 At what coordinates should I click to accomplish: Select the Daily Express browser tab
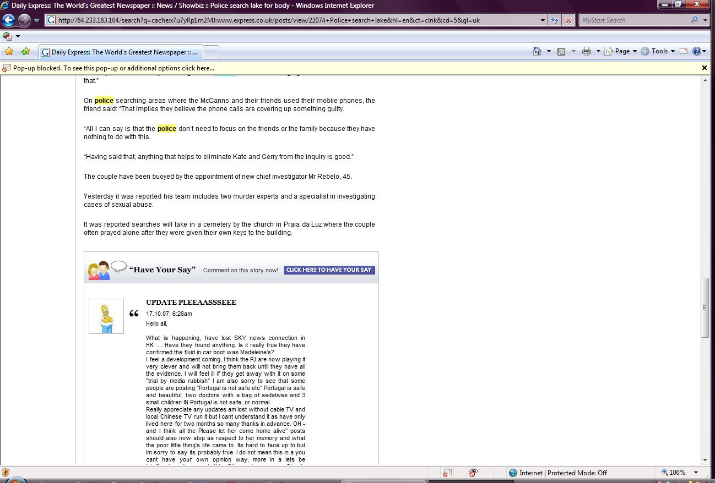coord(121,52)
